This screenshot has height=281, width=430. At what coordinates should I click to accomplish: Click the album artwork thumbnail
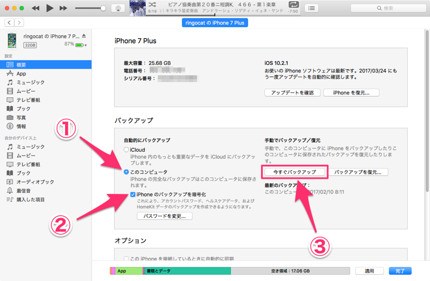click(138, 8)
